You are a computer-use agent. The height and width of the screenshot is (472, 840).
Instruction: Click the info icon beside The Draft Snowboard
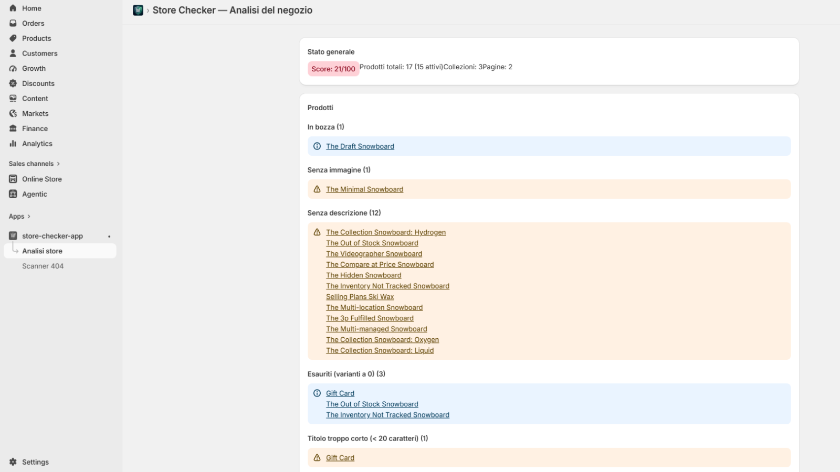point(317,146)
